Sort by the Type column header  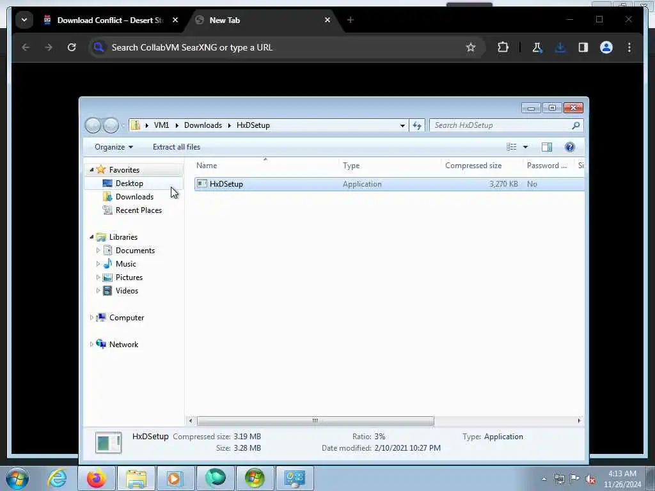pos(390,166)
